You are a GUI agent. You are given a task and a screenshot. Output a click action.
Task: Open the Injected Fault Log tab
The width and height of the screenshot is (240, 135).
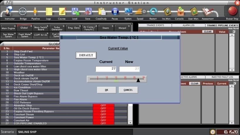pyautogui.click(x=222, y=77)
